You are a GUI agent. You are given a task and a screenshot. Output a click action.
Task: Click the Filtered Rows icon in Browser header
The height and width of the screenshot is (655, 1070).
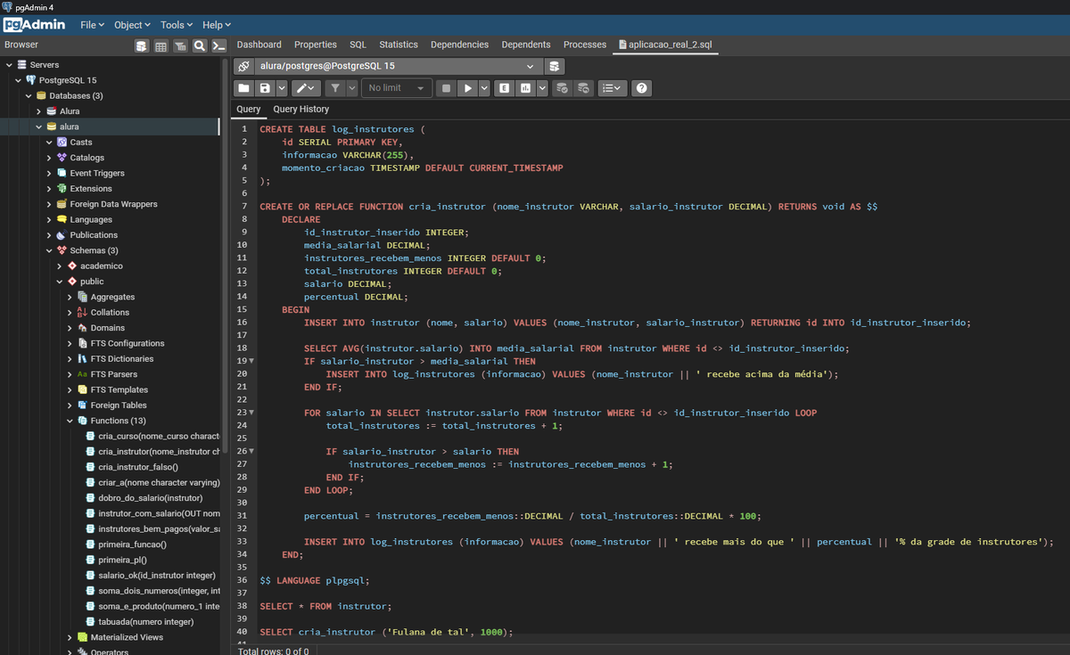pyautogui.click(x=180, y=45)
